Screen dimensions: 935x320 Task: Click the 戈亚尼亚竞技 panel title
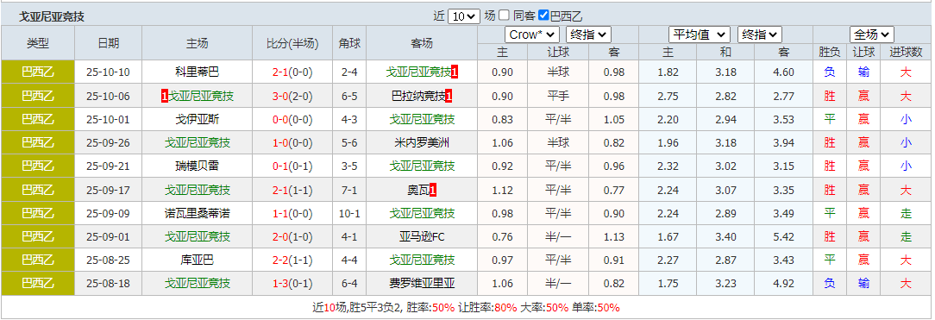point(52,16)
